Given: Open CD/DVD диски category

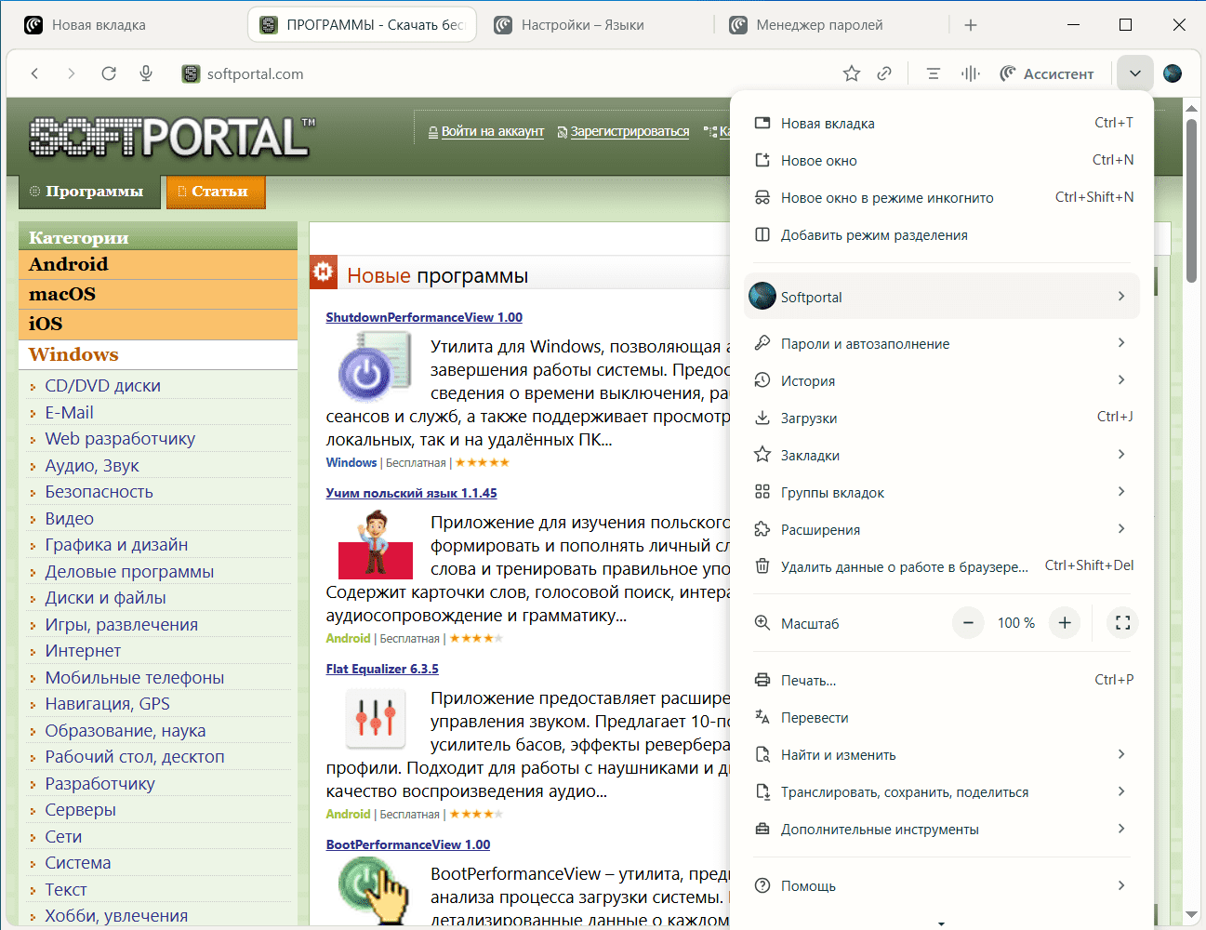Looking at the screenshot, I should pyautogui.click(x=102, y=386).
